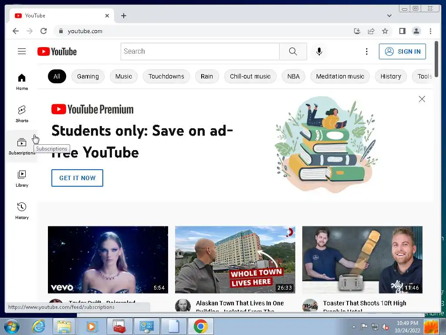The width and height of the screenshot is (446, 335).
Task: Share this page using share icon
Action: coord(371,31)
